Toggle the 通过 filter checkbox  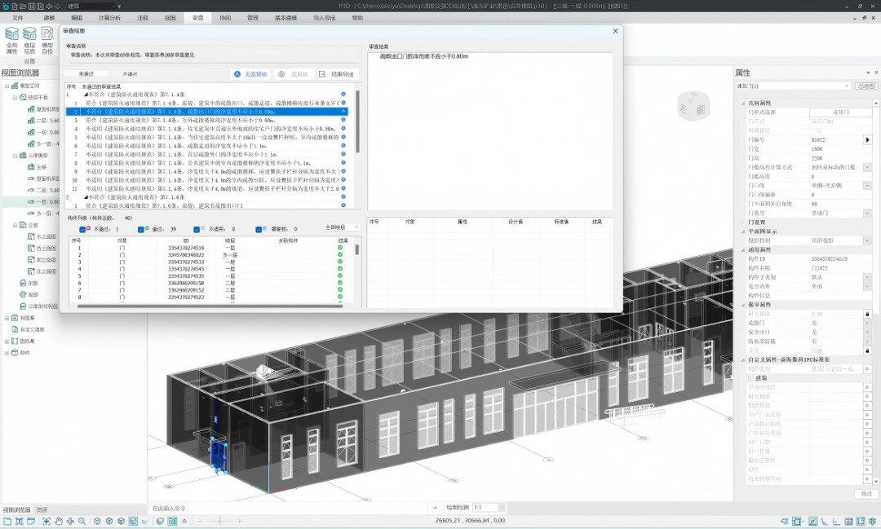141,229
